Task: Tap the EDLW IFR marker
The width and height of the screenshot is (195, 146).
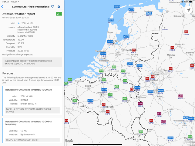Action: 171,68
